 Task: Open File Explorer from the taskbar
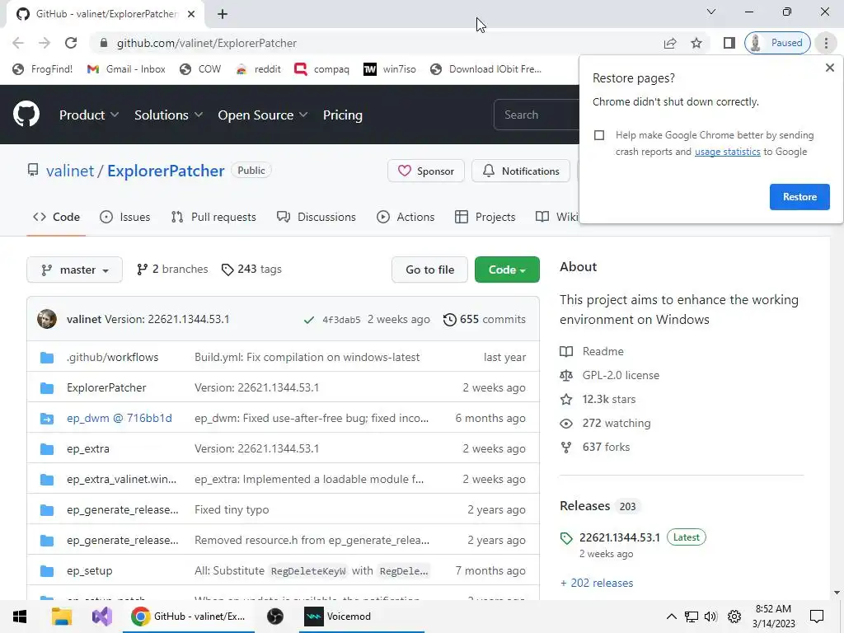pos(61,617)
